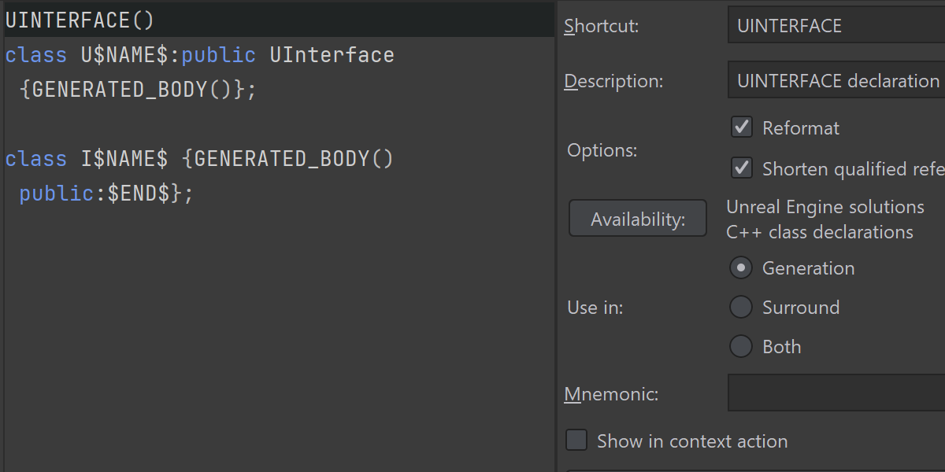This screenshot has width=945, height=472.
Task: Toggle Shorten qualified references checkbox
Action: (x=742, y=168)
